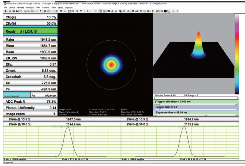Click the printer toolbar icon

pyautogui.click(x=137, y=11)
